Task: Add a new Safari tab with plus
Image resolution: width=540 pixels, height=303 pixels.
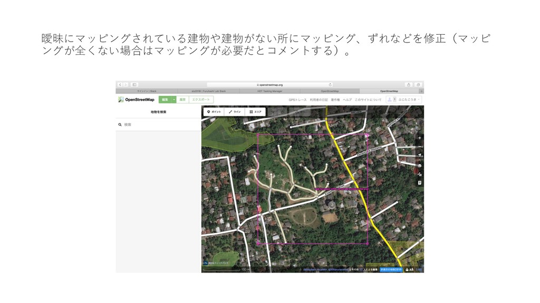Action: tap(421, 91)
